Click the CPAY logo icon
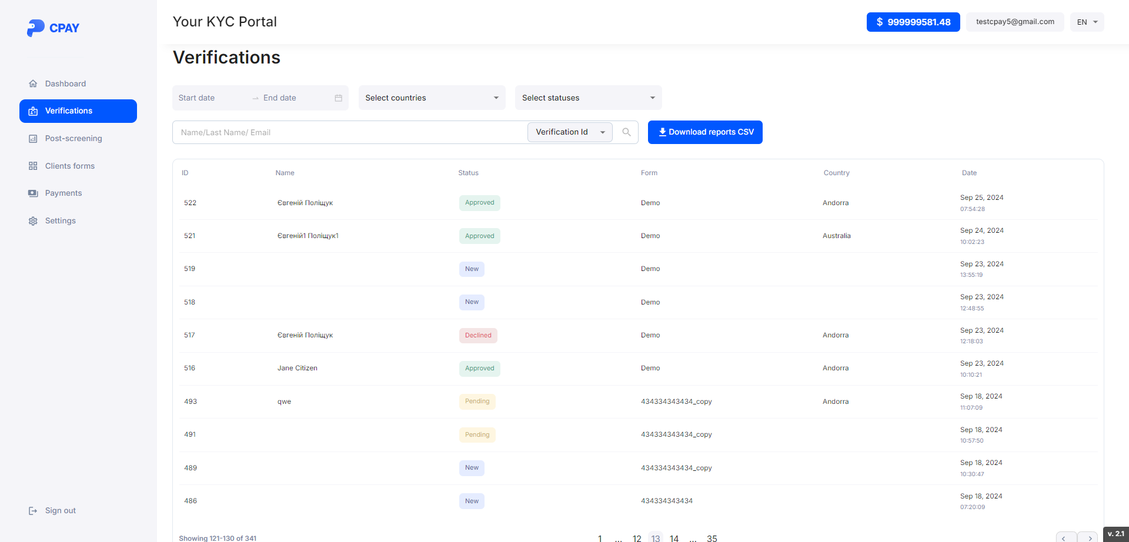This screenshot has width=1129, height=542. (35, 28)
